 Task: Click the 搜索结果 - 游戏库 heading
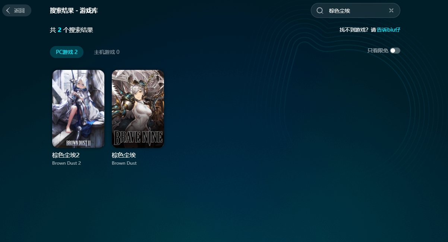[x=74, y=10]
